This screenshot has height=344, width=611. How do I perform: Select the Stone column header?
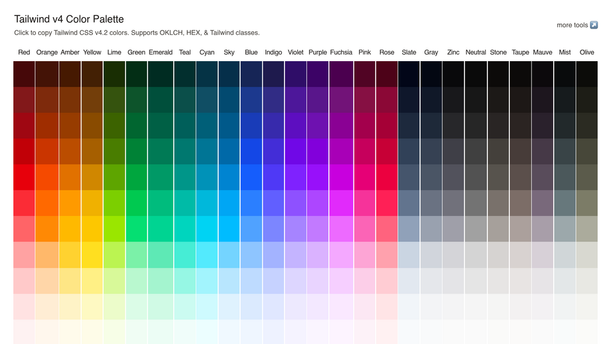coord(498,52)
